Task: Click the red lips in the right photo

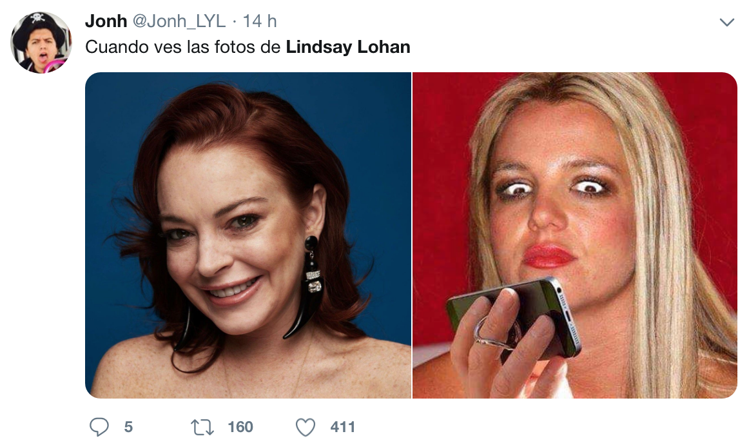Action: click(548, 256)
